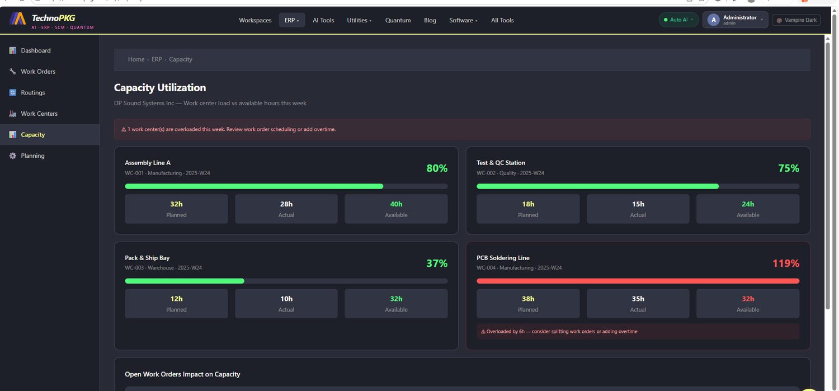Click Test & QC 18h Planned tile
Image resolution: width=839 pixels, height=391 pixels.
click(528, 209)
